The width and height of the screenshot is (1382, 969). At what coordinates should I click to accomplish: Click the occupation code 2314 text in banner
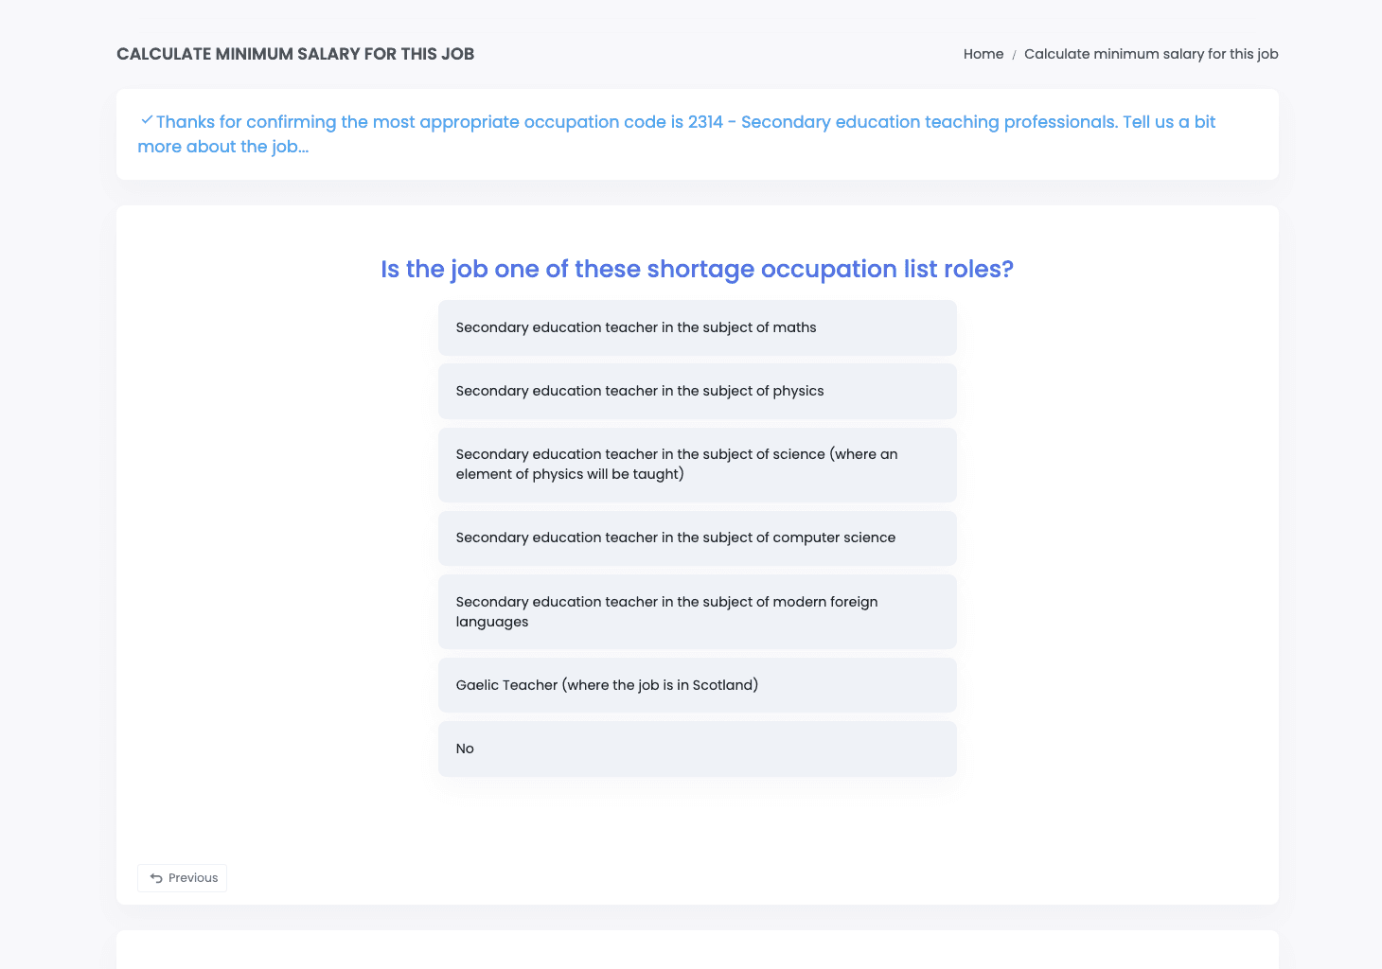705,122
